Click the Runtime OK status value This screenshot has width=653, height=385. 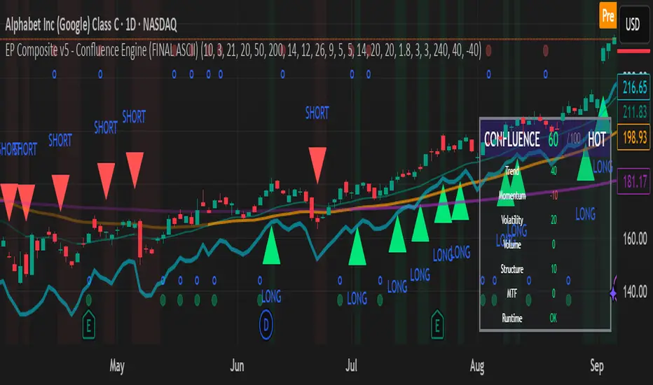553,318
